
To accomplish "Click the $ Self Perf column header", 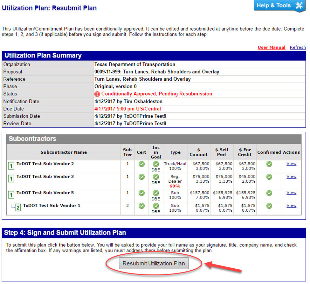I will (222, 152).
